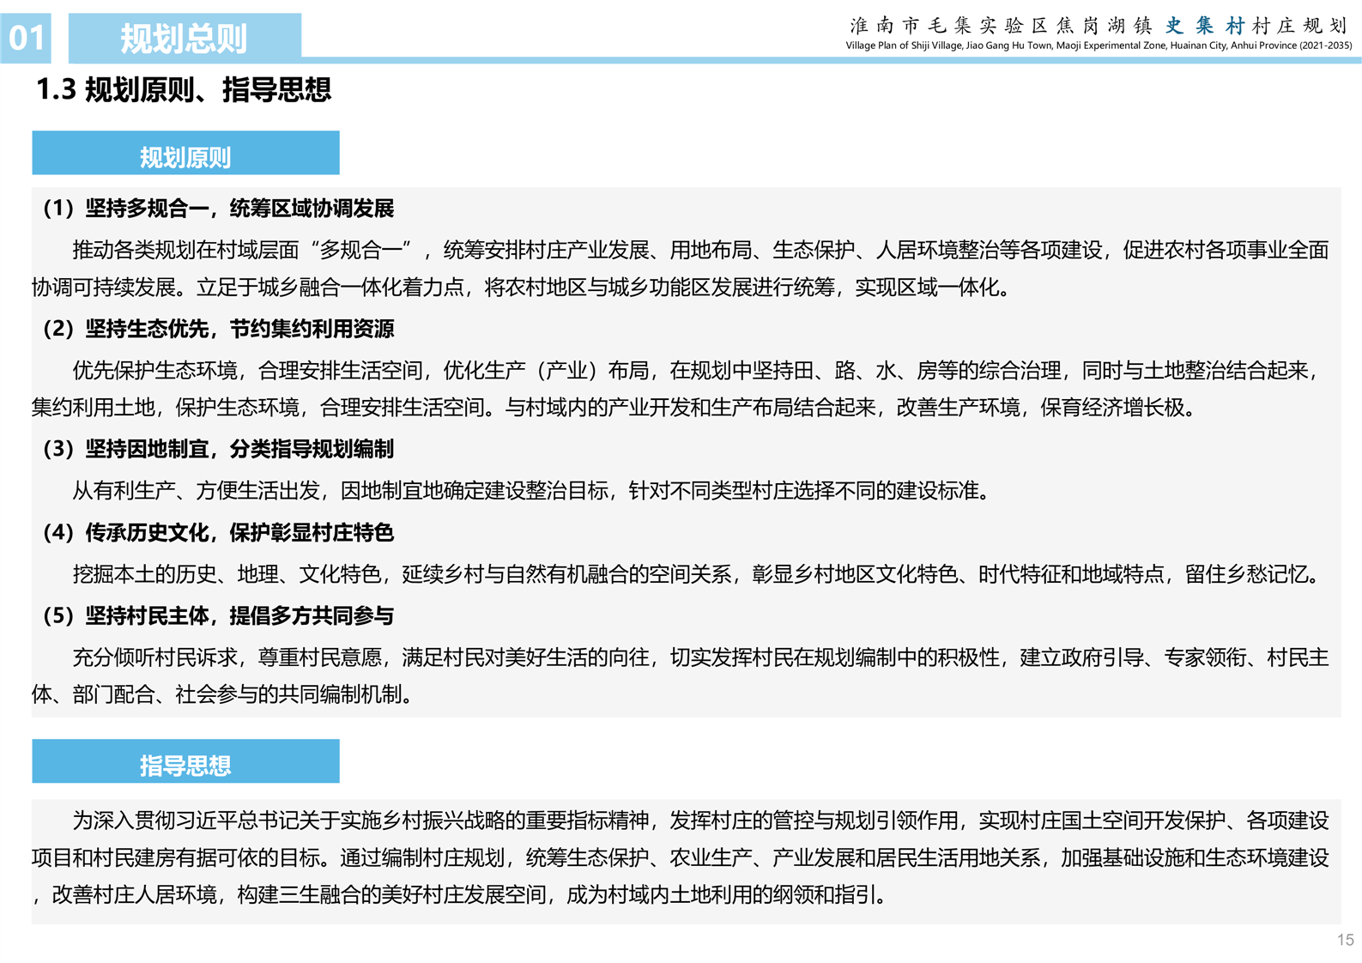Click the paragraph starting "为深入贯彻习近平总书记"
This screenshot has width=1362, height=963.
[680, 857]
